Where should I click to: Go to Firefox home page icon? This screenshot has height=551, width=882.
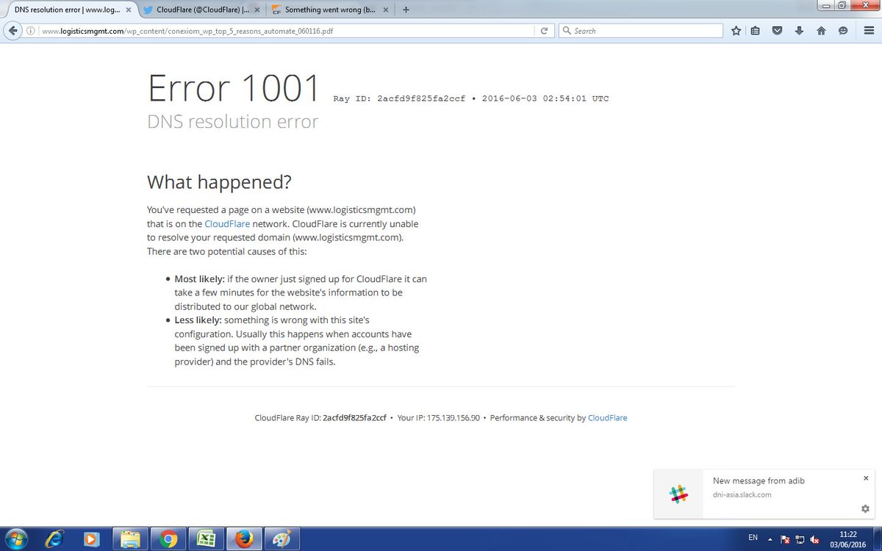pyautogui.click(x=821, y=31)
